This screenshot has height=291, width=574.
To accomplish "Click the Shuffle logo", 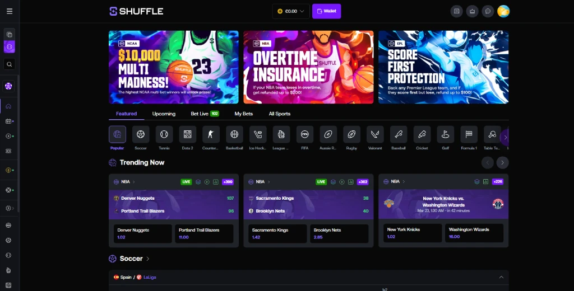I will point(136,11).
